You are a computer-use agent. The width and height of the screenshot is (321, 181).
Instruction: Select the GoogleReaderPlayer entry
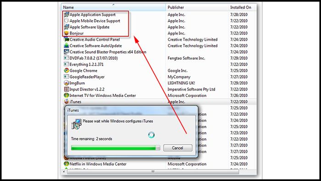click(x=87, y=77)
